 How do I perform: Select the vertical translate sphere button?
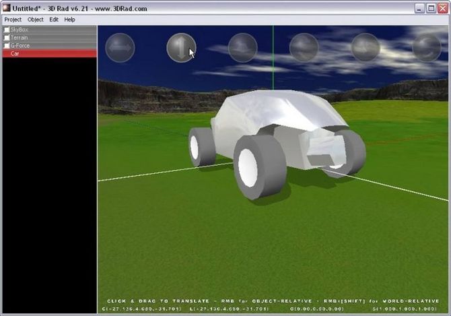181,48
